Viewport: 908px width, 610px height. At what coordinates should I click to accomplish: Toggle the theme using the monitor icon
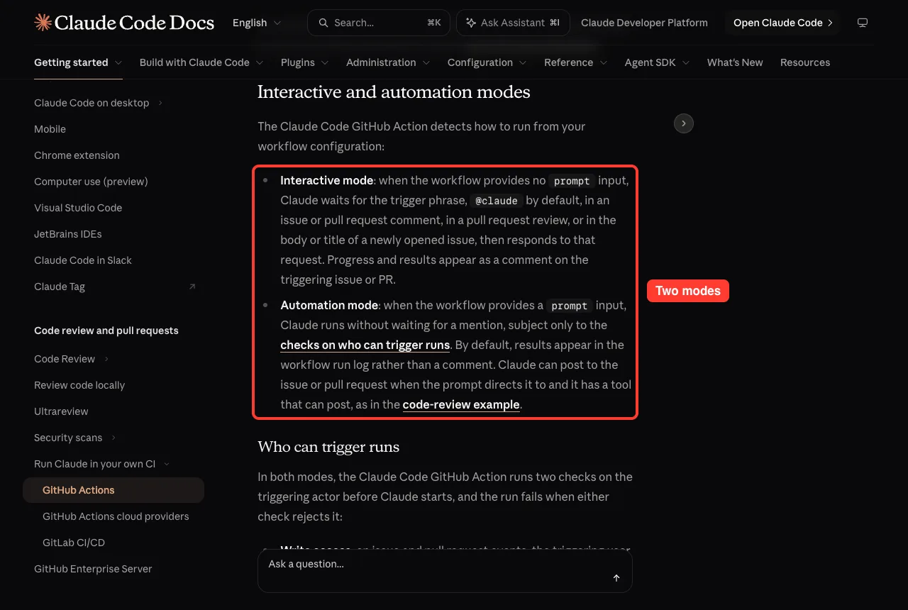(x=863, y=23)
